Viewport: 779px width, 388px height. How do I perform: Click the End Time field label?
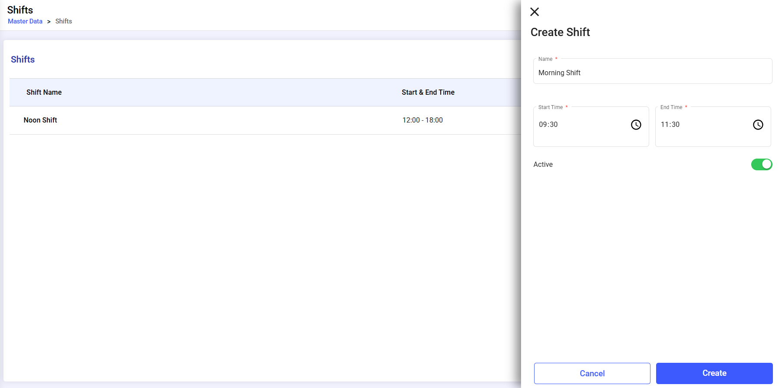point(671,107)
